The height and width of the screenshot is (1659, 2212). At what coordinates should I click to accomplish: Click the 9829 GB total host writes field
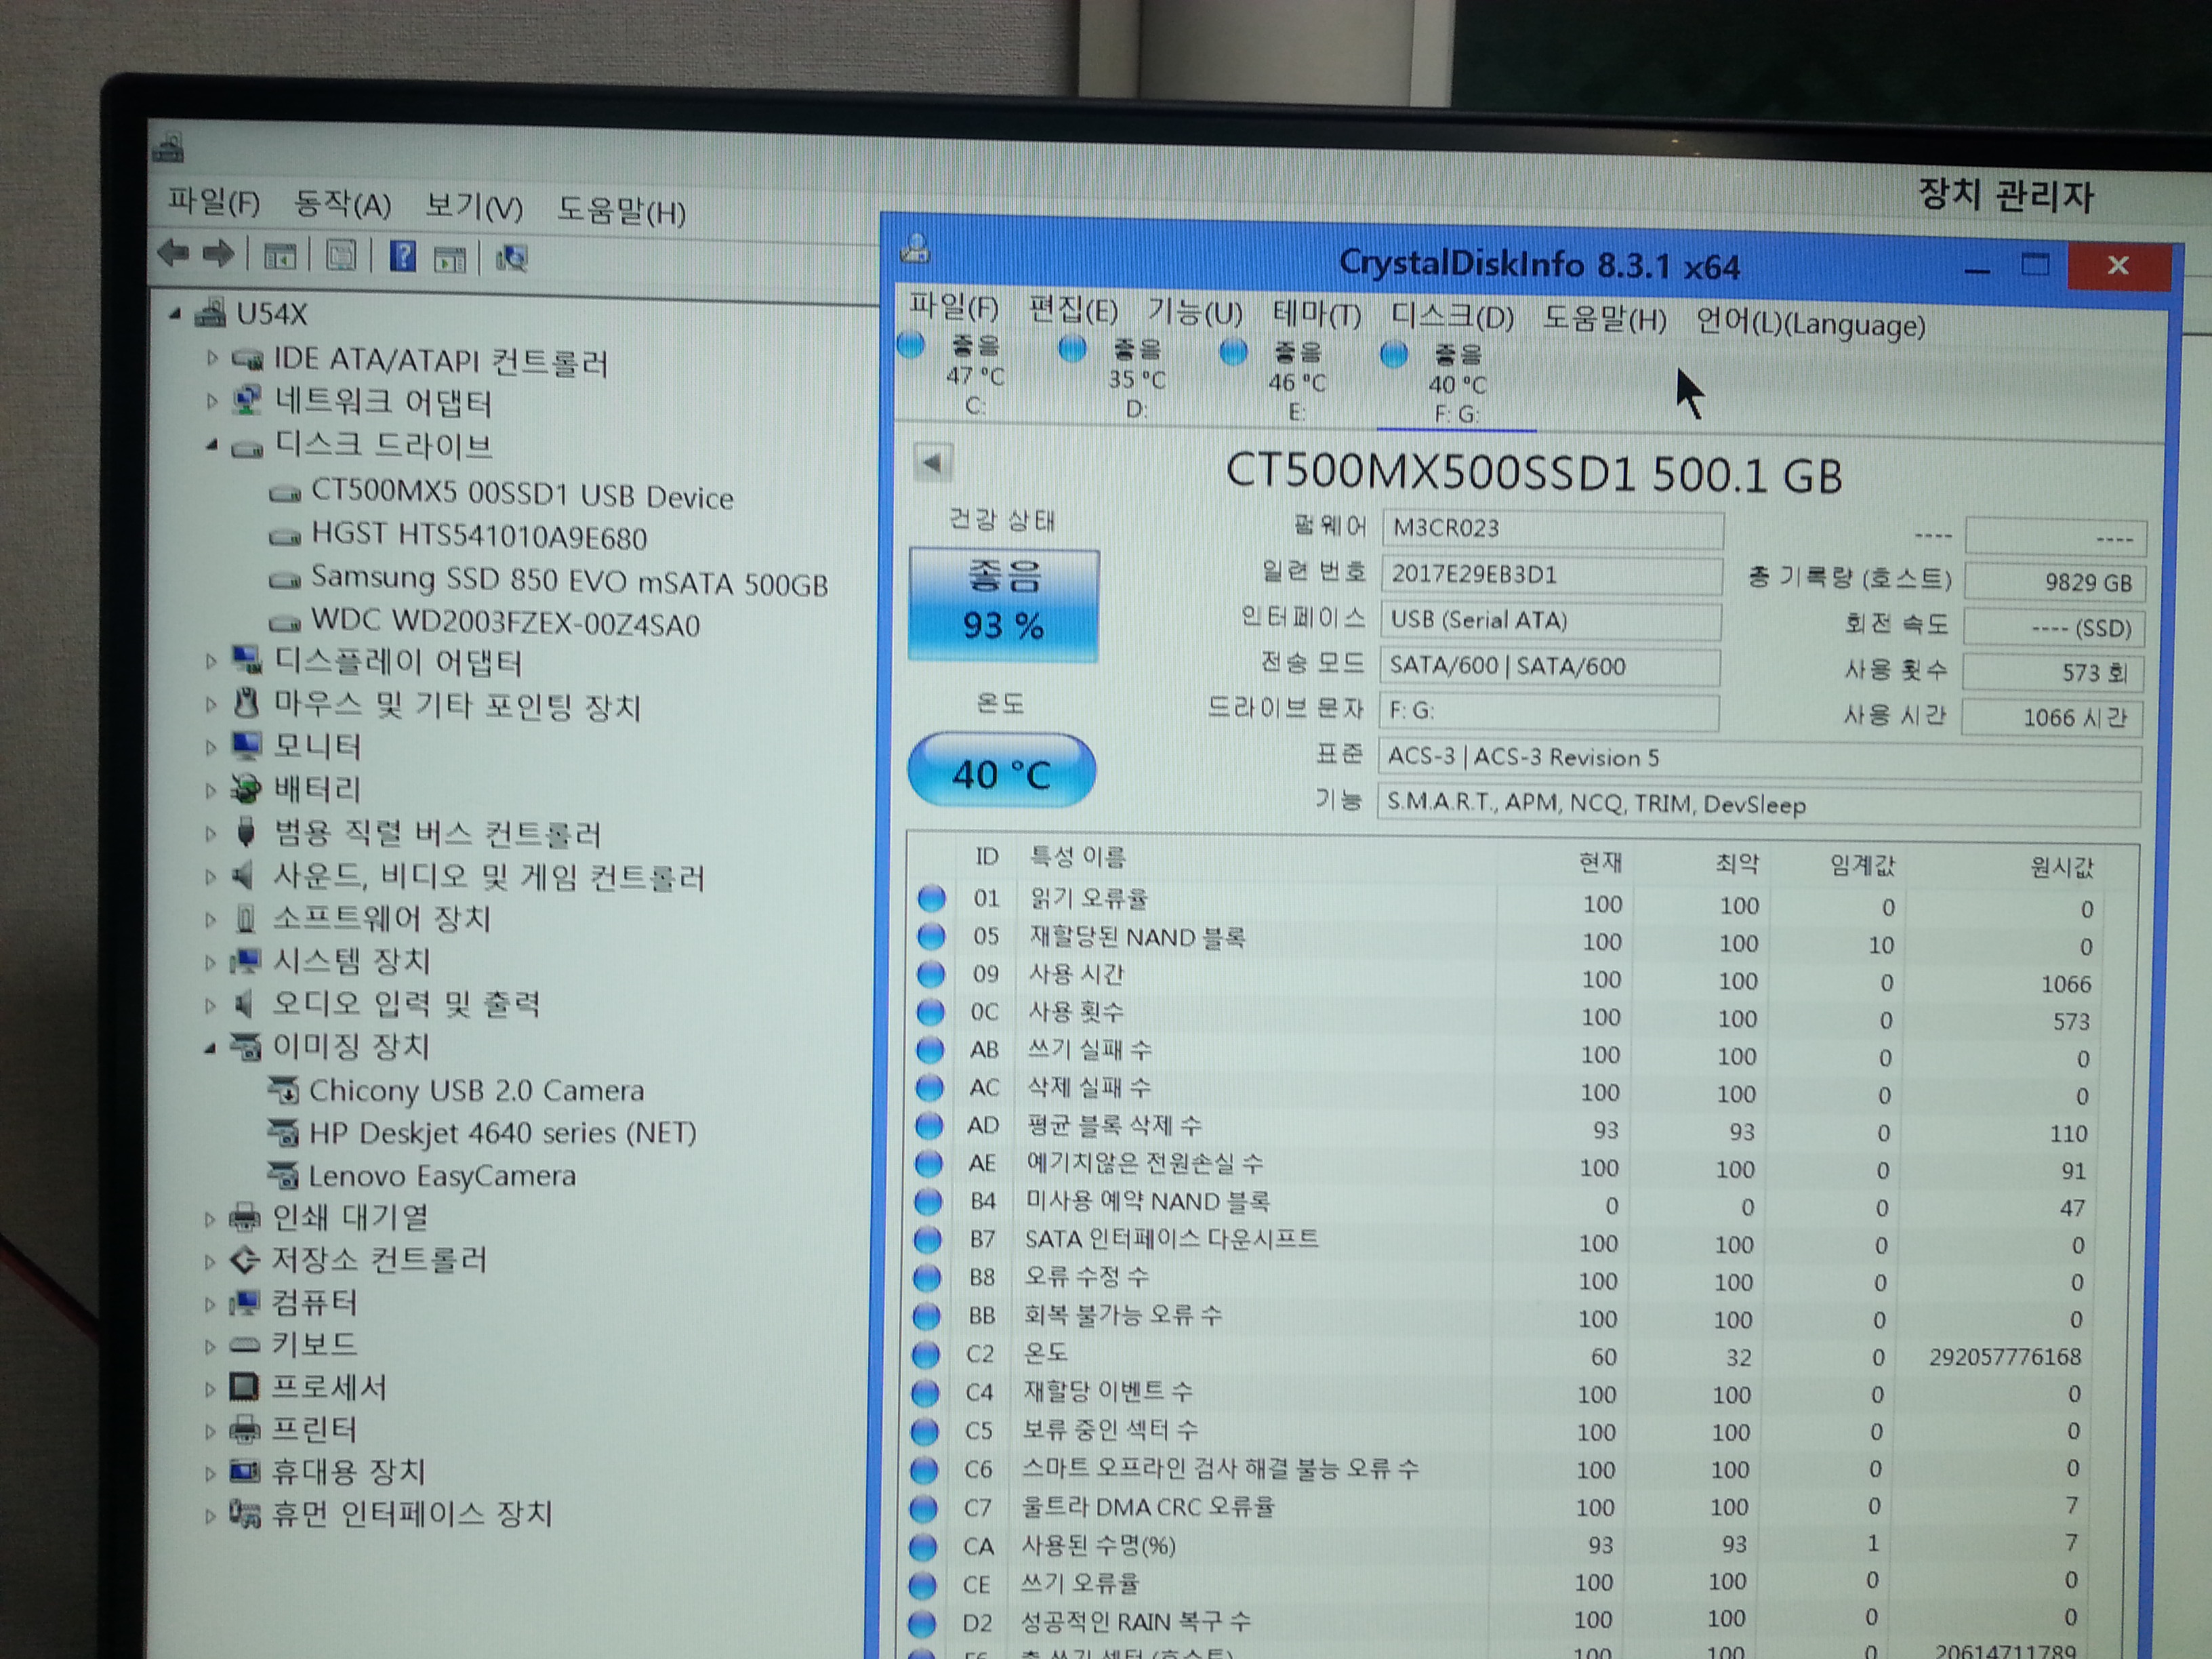click(2055, 582)
